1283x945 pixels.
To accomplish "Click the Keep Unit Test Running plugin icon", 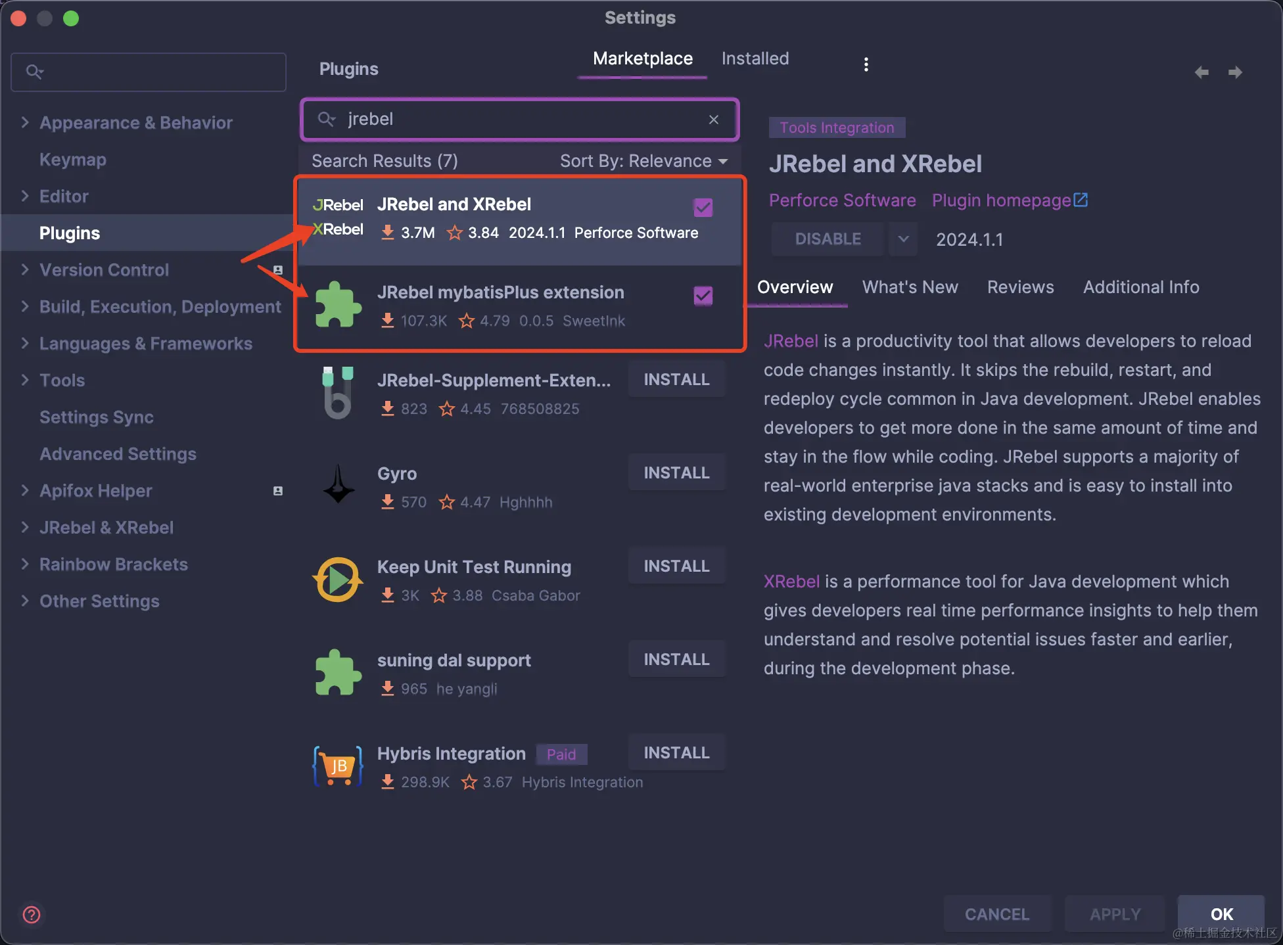I will 338,580.
